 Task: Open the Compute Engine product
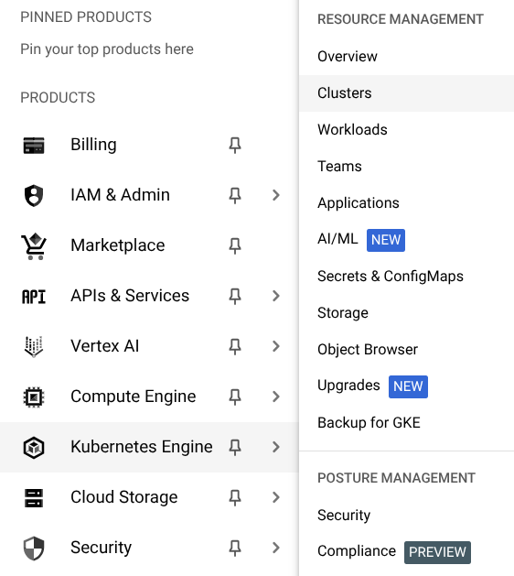click(134, 397)
